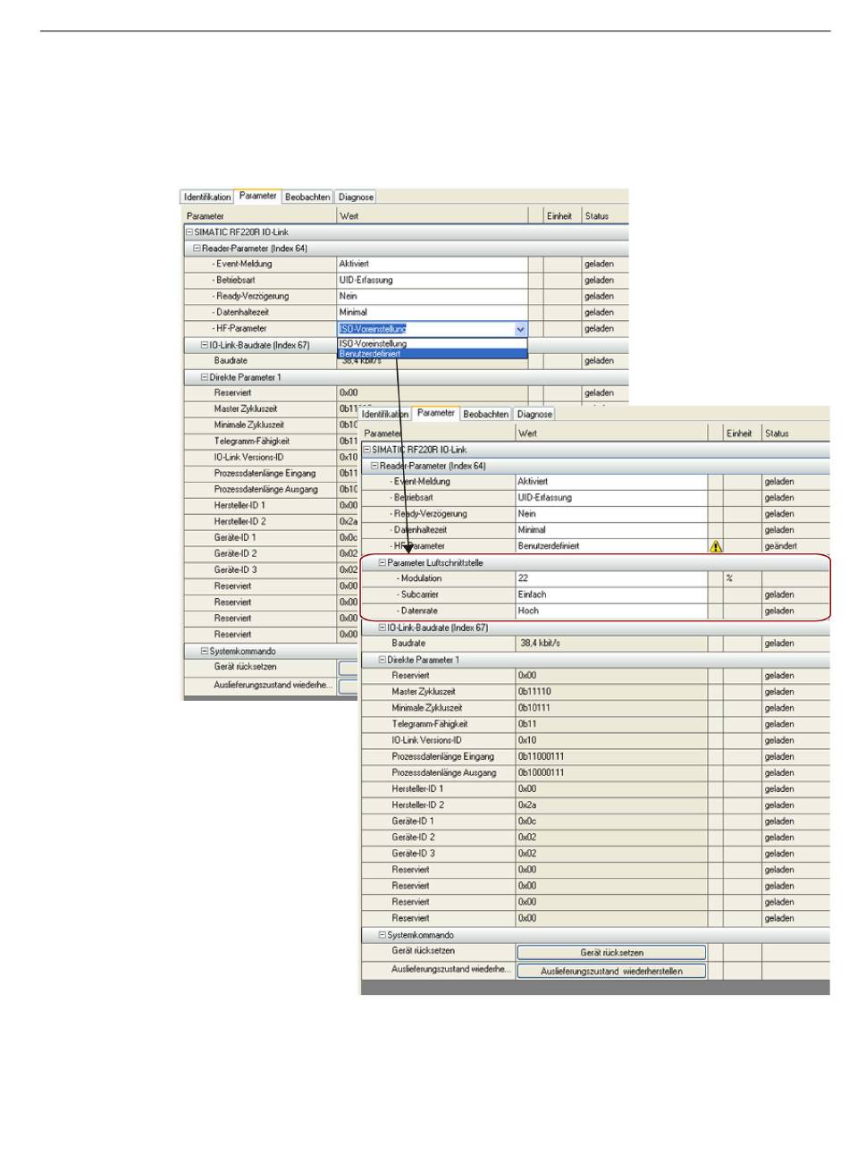Open the Beobachten tab in back window

pos(307,198)
